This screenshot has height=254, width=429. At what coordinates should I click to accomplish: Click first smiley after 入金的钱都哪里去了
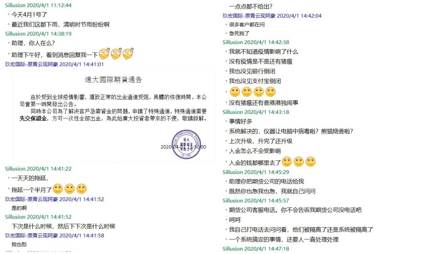pyautogui.click(x=287, y=162)
